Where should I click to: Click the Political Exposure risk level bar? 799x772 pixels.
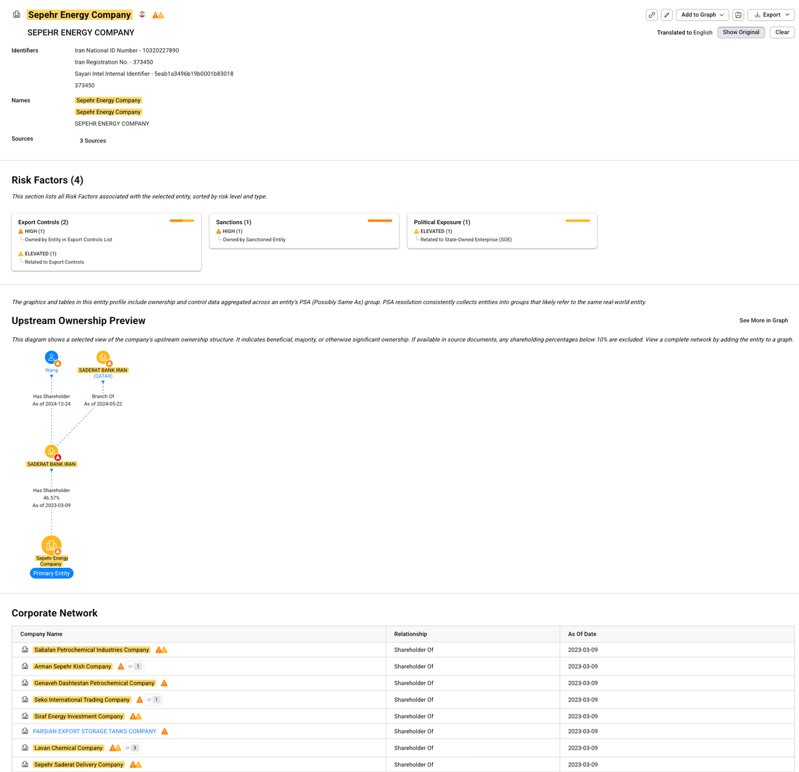(x=577, y=220)
